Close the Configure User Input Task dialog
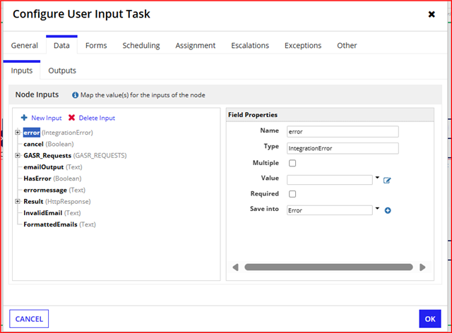Viewport: 452px width, 333px height. click(x=432, y=14)
